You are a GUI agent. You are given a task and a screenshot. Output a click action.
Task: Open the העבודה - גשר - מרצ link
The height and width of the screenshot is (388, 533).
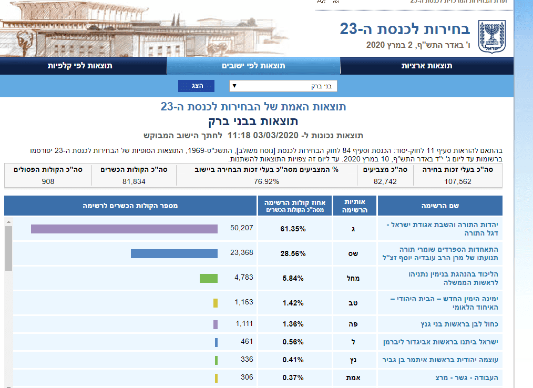(x=467, y=377)
